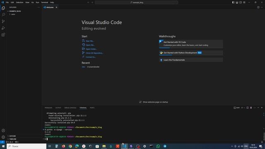Open Google Chrome from the taskbar
Image resolution: width=265 pixels, height=149 pixels.
70,146
